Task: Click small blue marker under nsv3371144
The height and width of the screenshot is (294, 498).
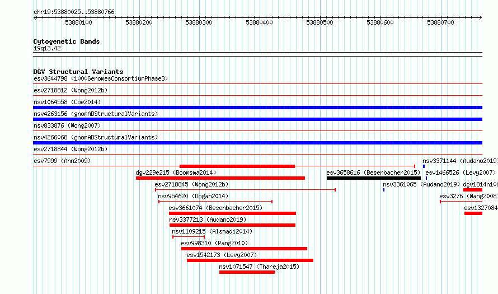Action: click(x=424, y=166)
